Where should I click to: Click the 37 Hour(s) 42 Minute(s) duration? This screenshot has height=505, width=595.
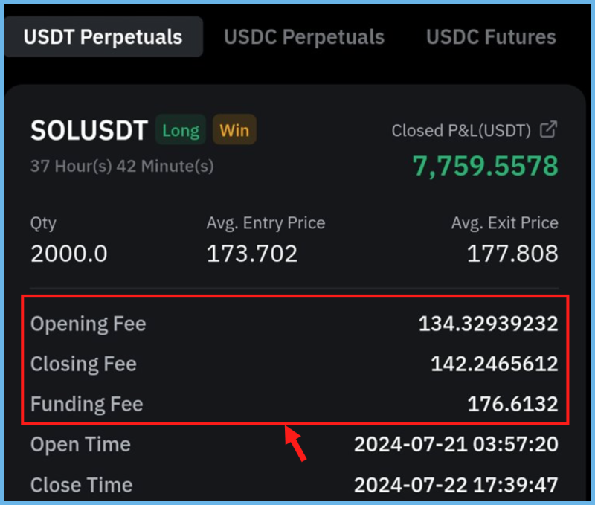[122, 166]
